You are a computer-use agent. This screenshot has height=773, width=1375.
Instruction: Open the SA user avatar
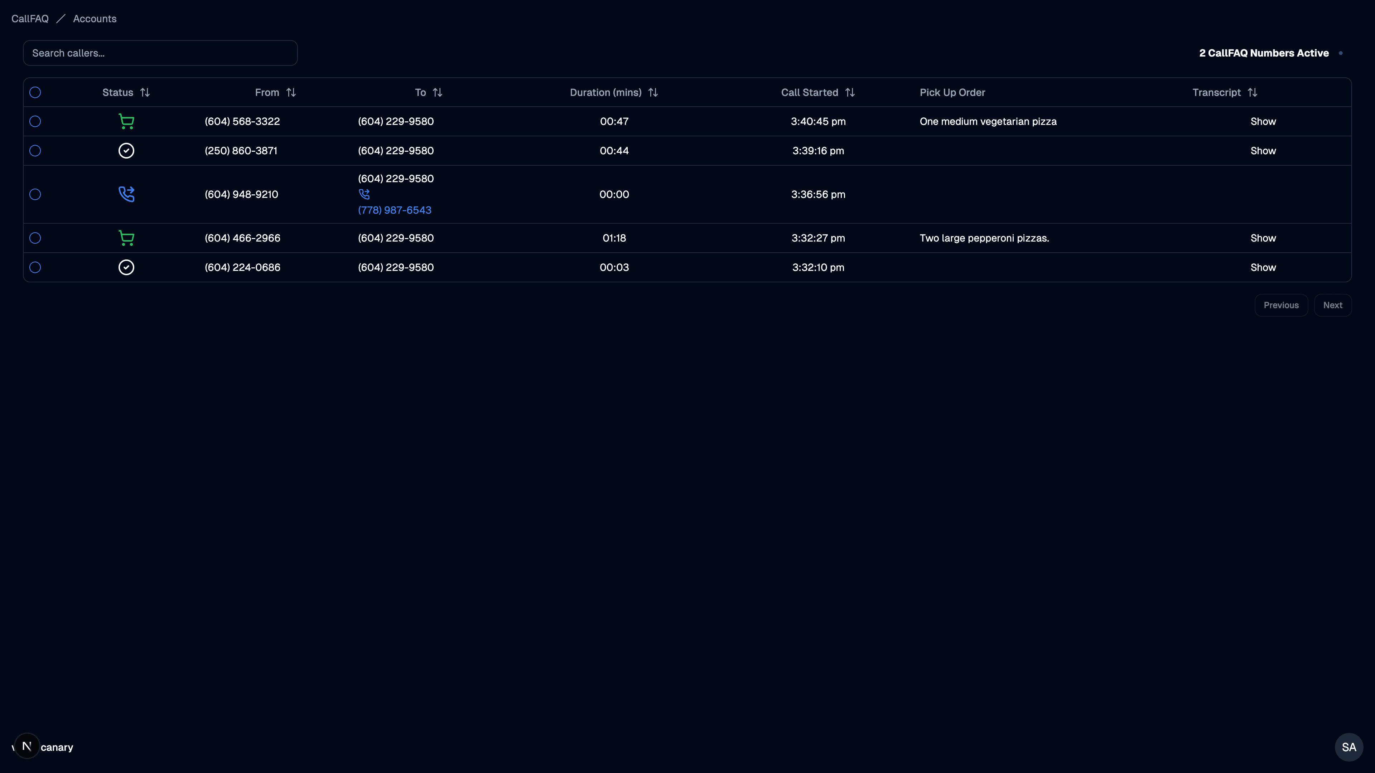(1349, 747)
